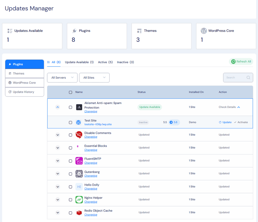
Task: Click the Disable Comments plugin icon
Action: [x=79, y=135]
